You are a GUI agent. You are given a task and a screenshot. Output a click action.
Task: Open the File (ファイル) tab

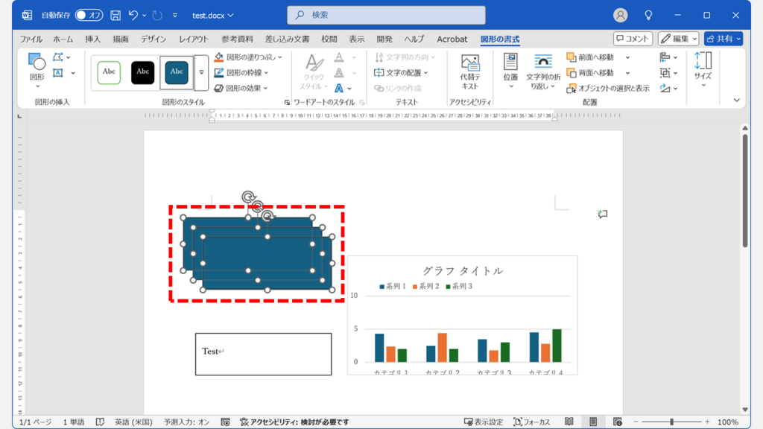(31, 39)
